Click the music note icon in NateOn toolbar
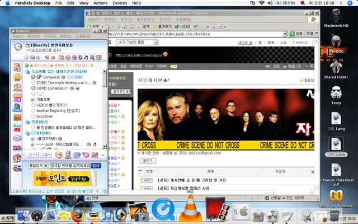Image resolution: width=358 pixels, height=224 pixels. point(86,57)
